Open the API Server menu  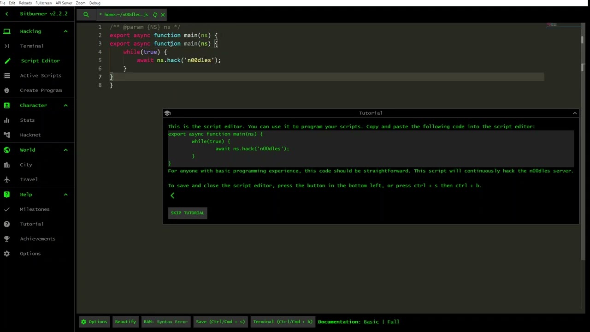click(64, 3)
